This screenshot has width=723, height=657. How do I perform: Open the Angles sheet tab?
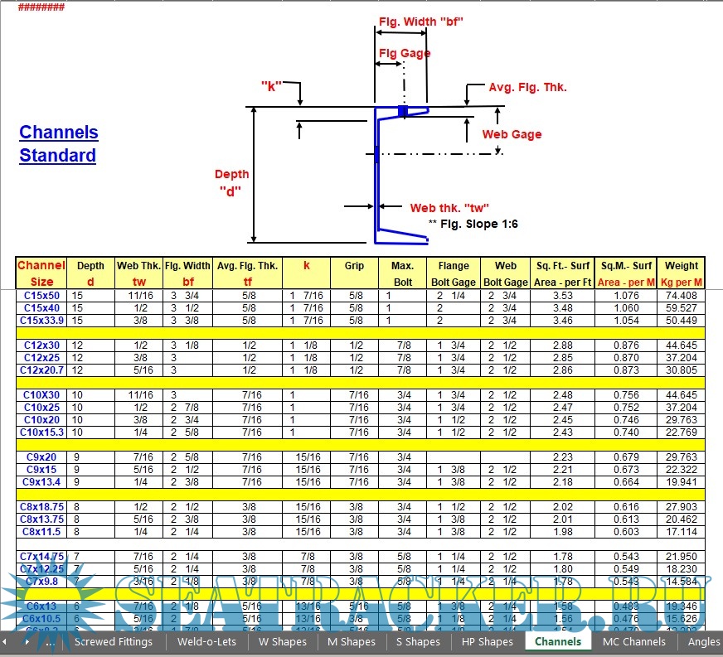(x=706, y=642)
